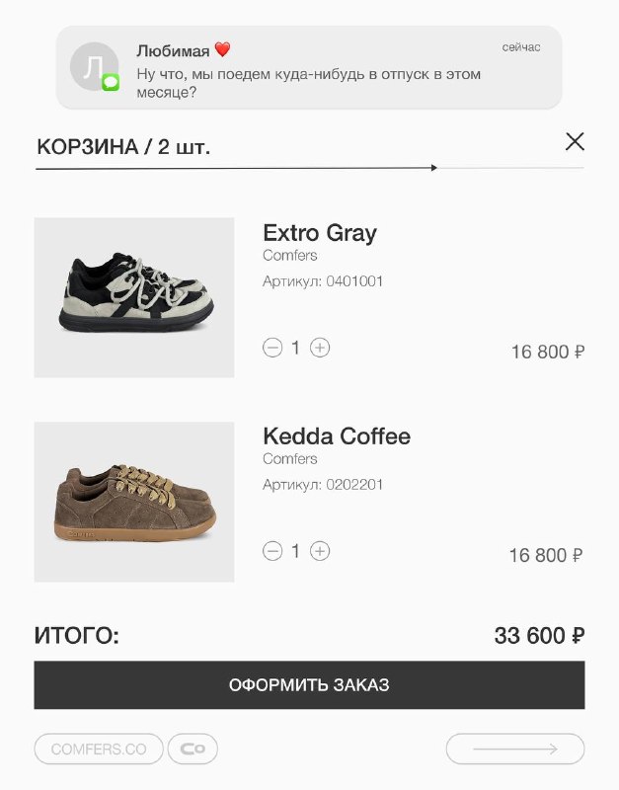Click the long arrow button at bottom
The width and height of the screenshot is (619, 790).
[x=515, y=749]
